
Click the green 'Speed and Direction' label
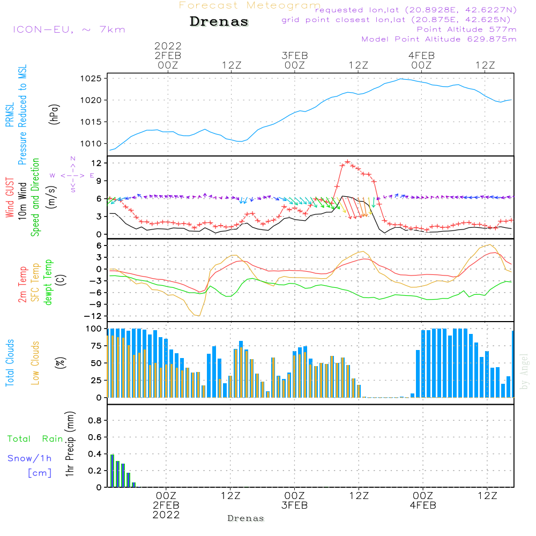point(35,197)
